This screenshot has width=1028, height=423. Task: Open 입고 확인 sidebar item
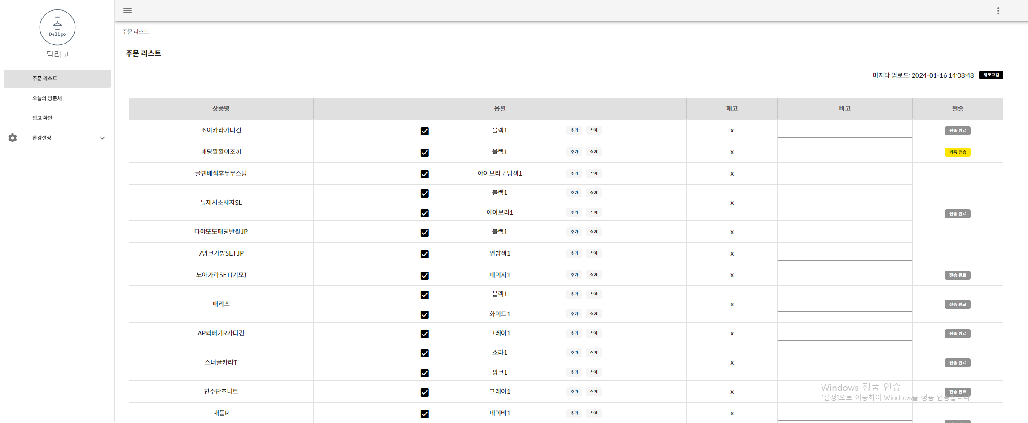coord(57,118)
